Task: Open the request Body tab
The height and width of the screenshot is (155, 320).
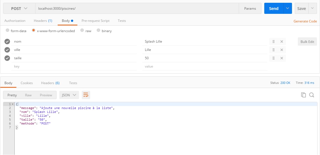Action: tap(67, 21)
